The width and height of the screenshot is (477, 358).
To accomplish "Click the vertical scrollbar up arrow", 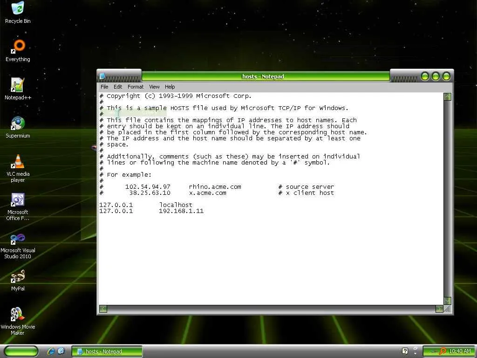I will [x=447, y=97].
